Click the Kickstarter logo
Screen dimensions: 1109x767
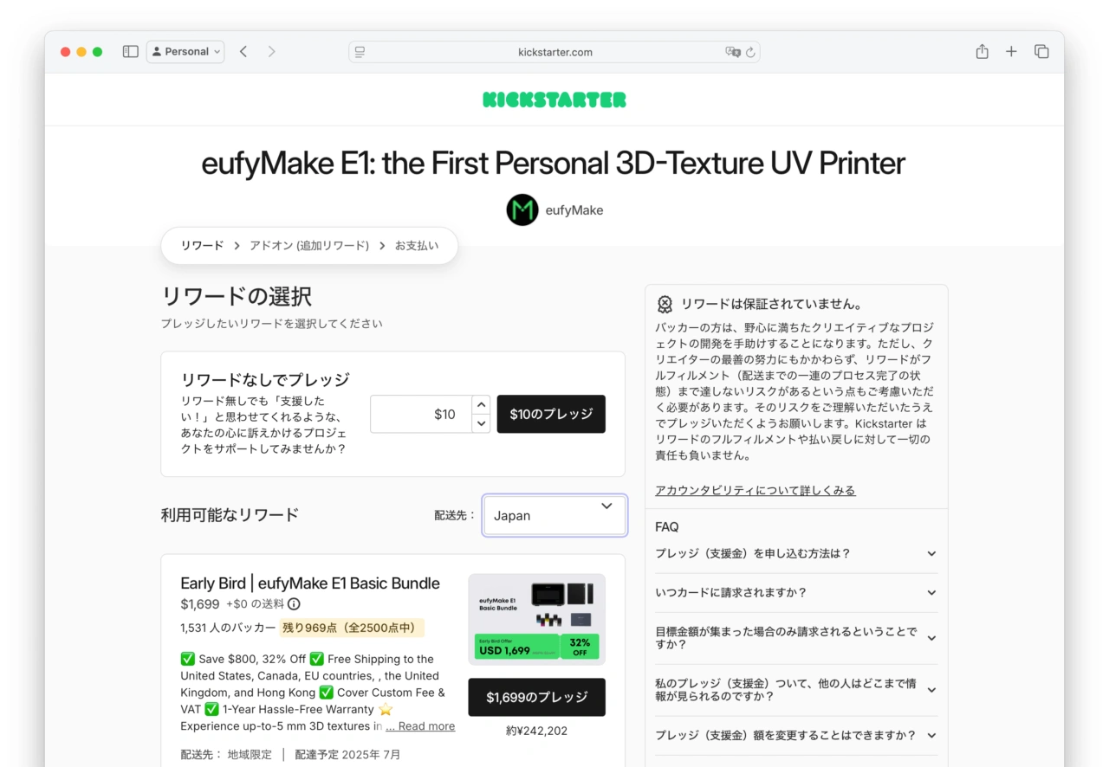(x=554, y=100)
